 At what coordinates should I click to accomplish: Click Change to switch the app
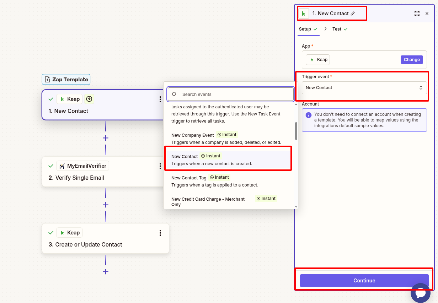coord(412,59)
